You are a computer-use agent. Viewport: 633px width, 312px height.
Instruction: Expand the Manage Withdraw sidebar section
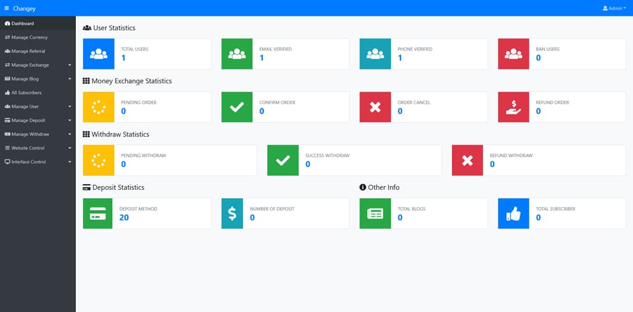pyautogui.click(x=37, y=134)
